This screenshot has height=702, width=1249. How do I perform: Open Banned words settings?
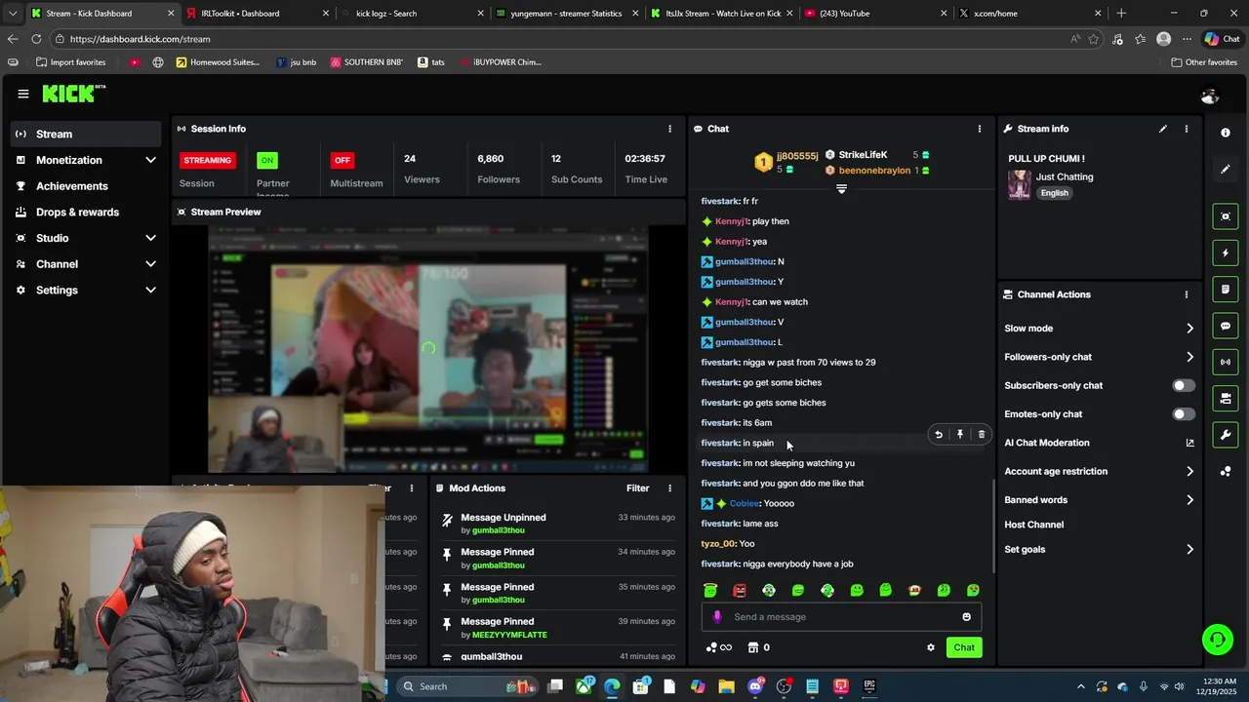(1099, 500)
